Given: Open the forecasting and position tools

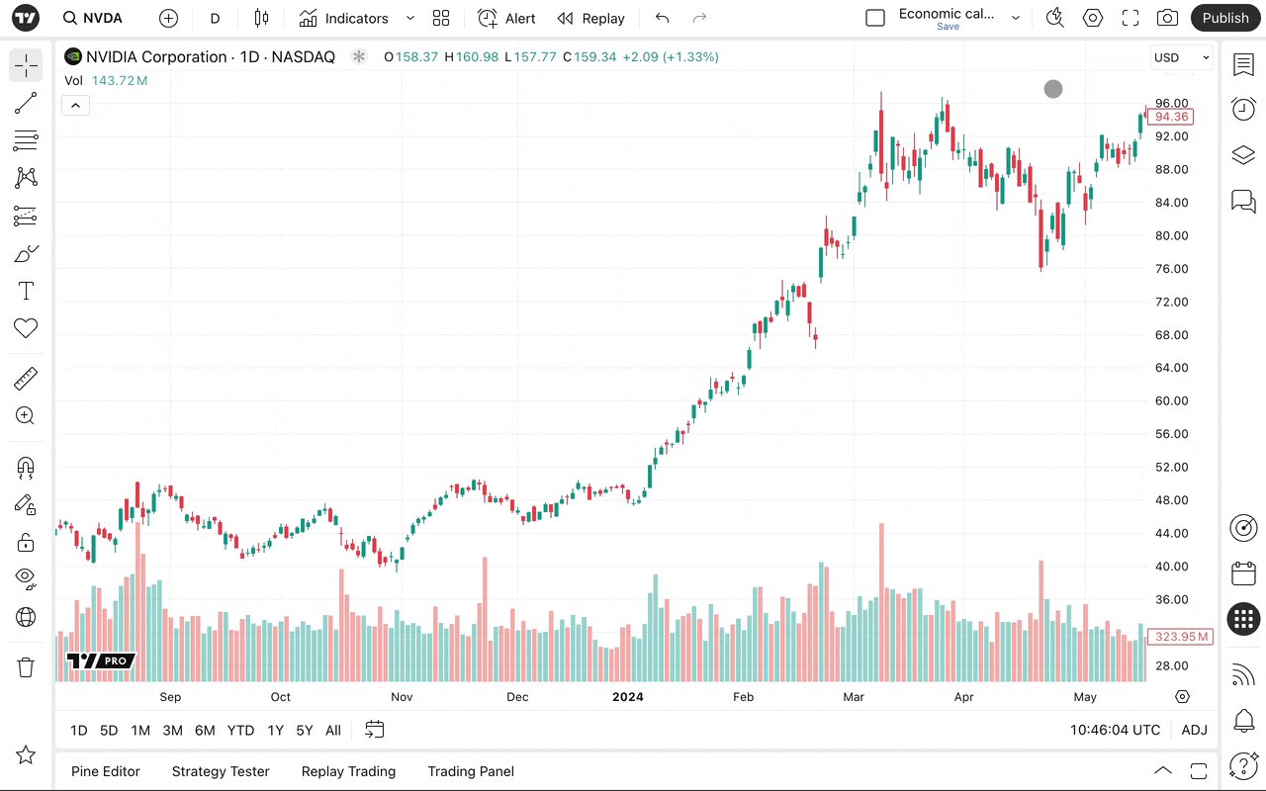Looking at the screenshot, I should pos(26,216).
